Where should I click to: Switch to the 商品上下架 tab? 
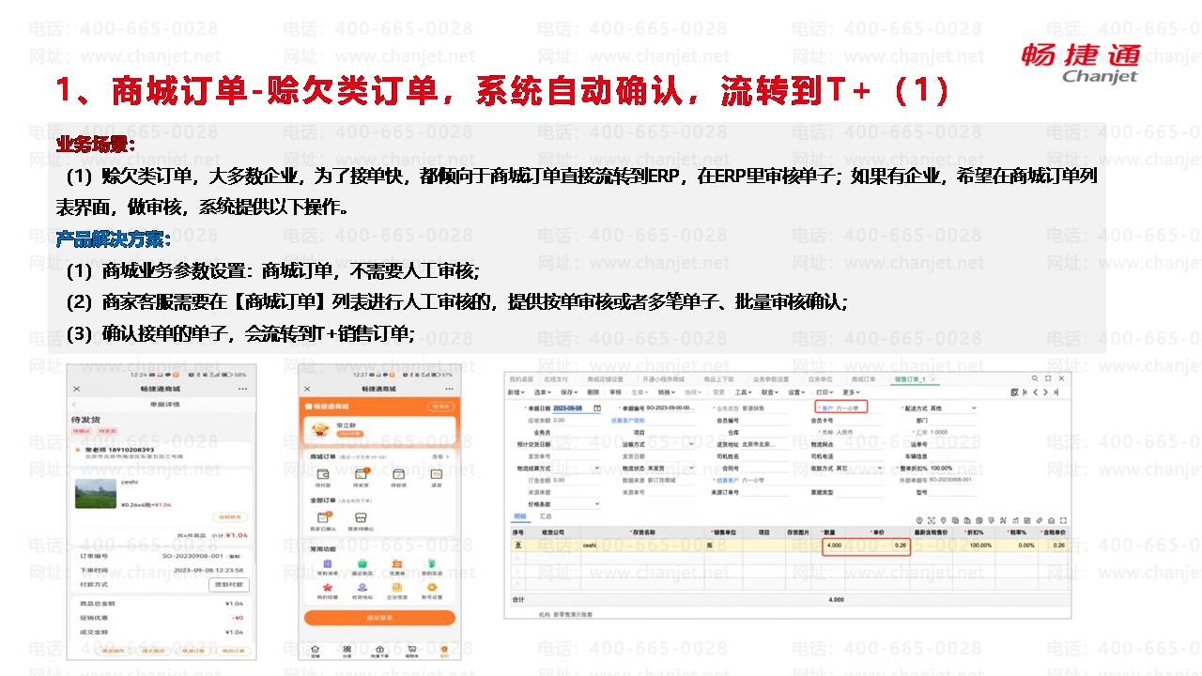click(720, 378)
